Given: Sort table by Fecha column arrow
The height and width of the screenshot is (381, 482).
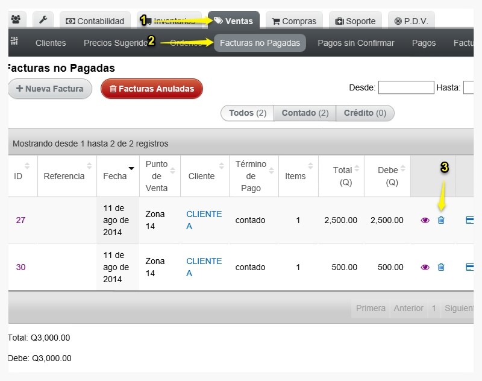Looking at the screenshot, I should (x=131, y=168).
